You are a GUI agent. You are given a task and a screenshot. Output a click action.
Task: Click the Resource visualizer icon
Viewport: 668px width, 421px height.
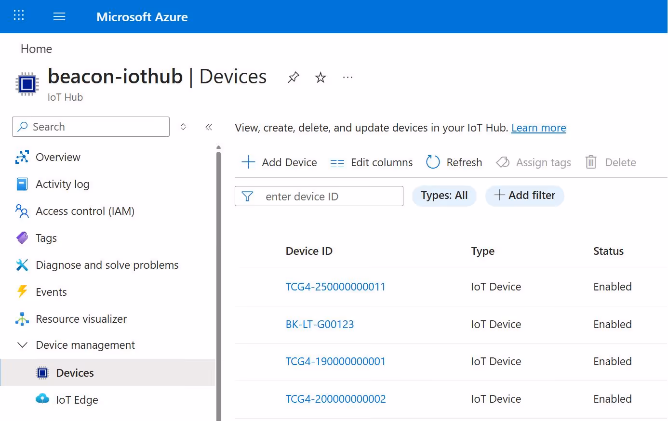[x=22, y=319]
